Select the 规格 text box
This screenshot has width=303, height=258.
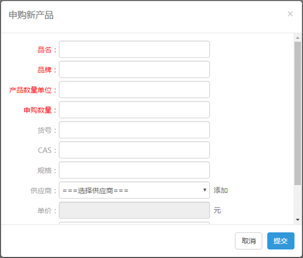135,170
